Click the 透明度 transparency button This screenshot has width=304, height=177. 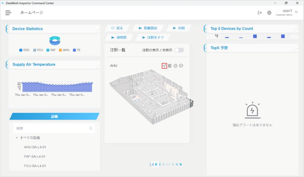pyautogui.click(x=118, y=37)
